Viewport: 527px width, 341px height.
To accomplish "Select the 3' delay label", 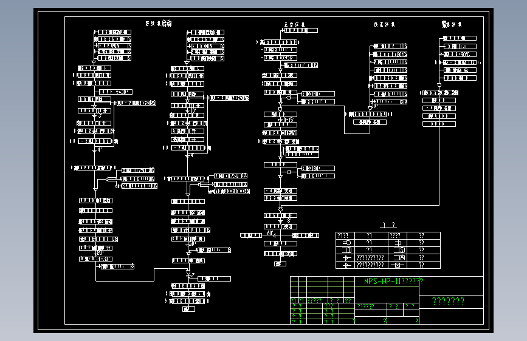I will [100, 116].
